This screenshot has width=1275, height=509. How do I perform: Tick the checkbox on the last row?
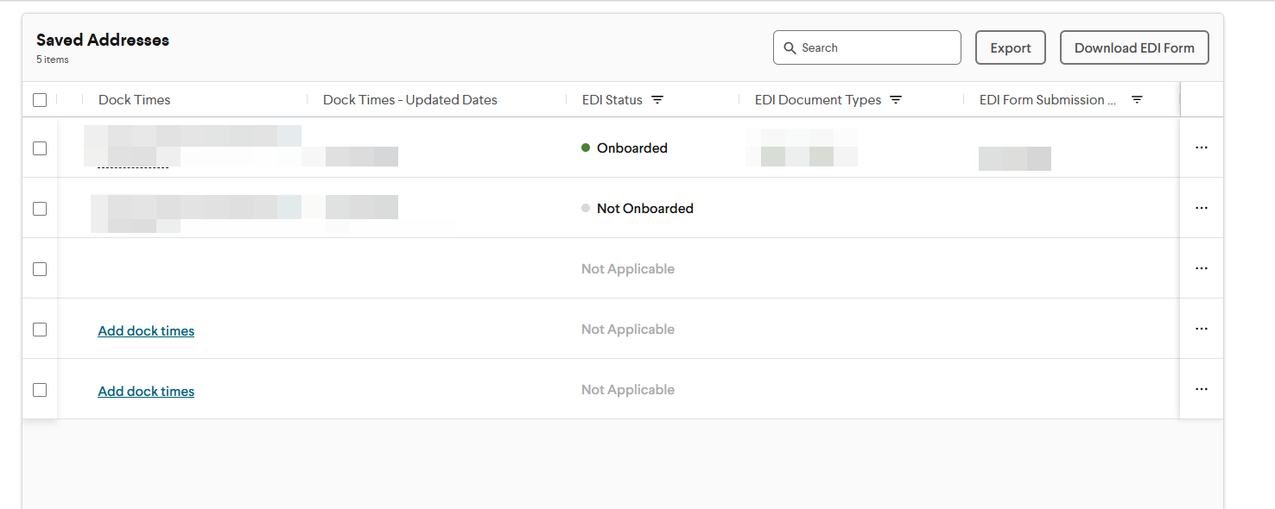pyautogui.click(x=40, y=390)
